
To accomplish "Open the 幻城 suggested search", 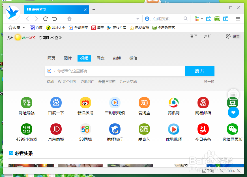I will click(50, 82).
